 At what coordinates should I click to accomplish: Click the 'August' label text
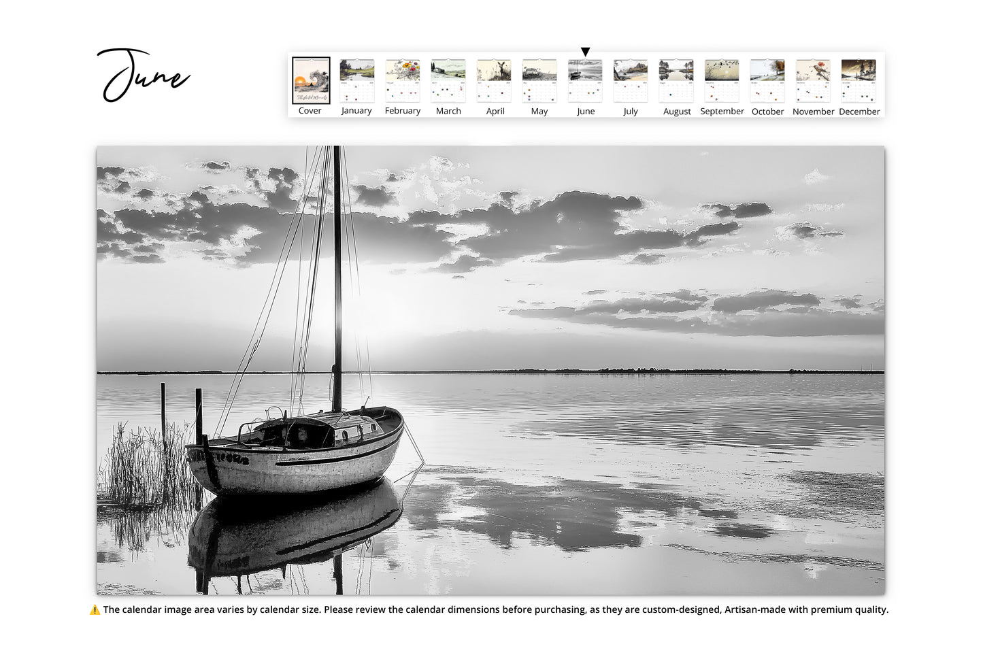[677, 112]
